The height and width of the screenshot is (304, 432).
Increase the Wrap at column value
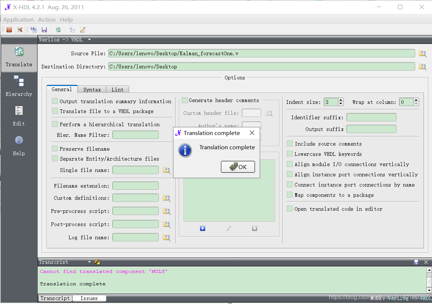(x=416, y=100)
